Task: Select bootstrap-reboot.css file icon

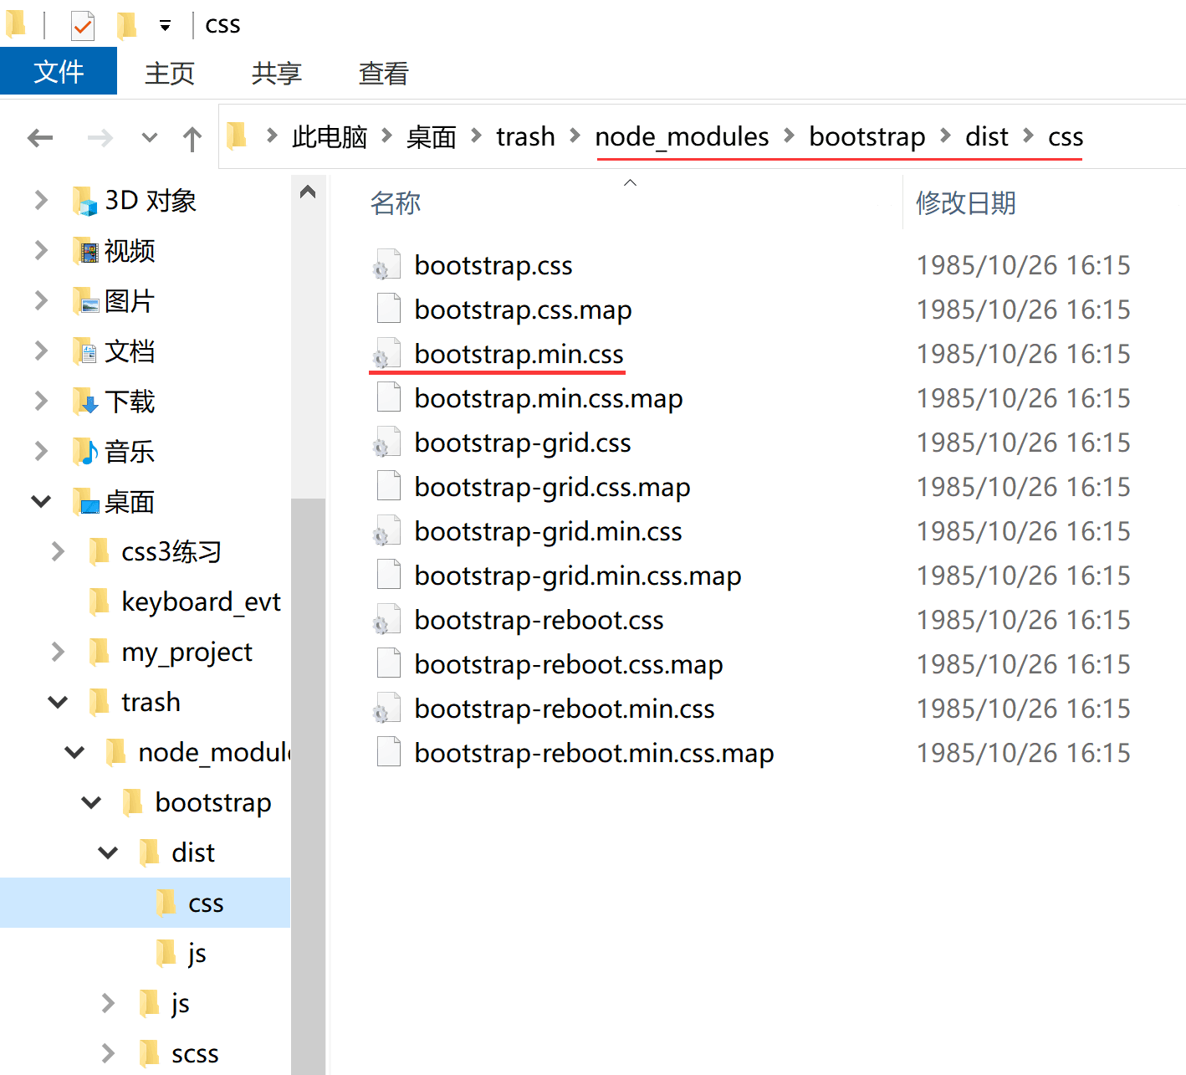Action: (x=386, y=619)
